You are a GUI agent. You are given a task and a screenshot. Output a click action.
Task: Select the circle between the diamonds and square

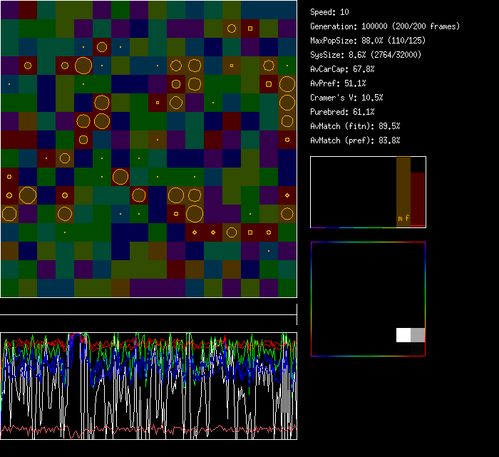(232, 232)
